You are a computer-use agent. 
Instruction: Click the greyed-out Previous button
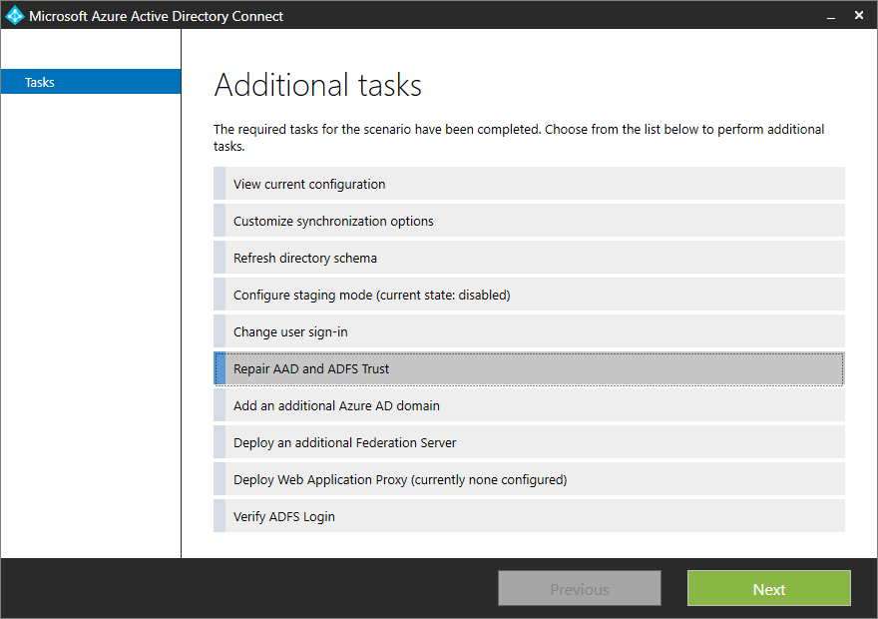(580, 589)
